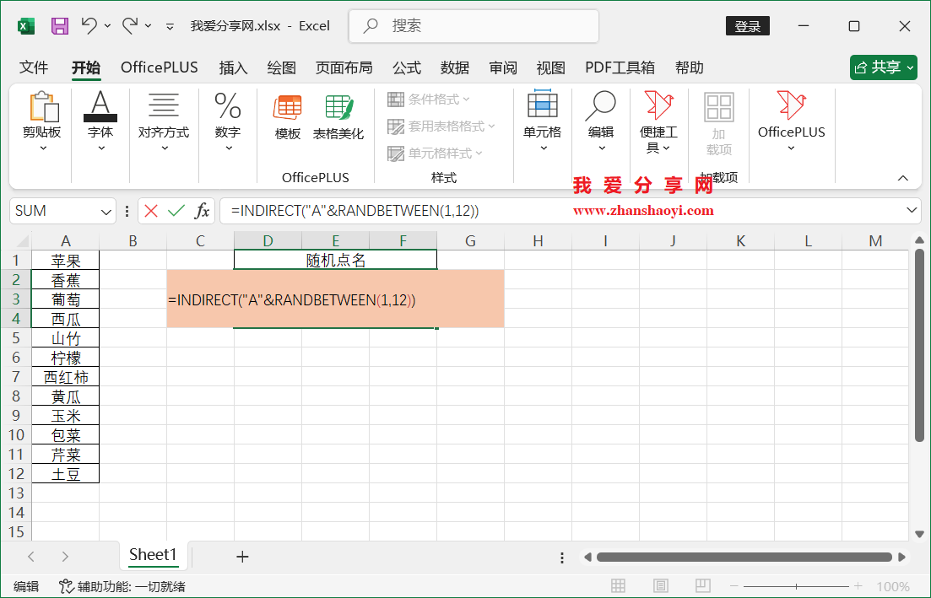
Task: Open the 编辑 editing group
Action: [600, 121]
